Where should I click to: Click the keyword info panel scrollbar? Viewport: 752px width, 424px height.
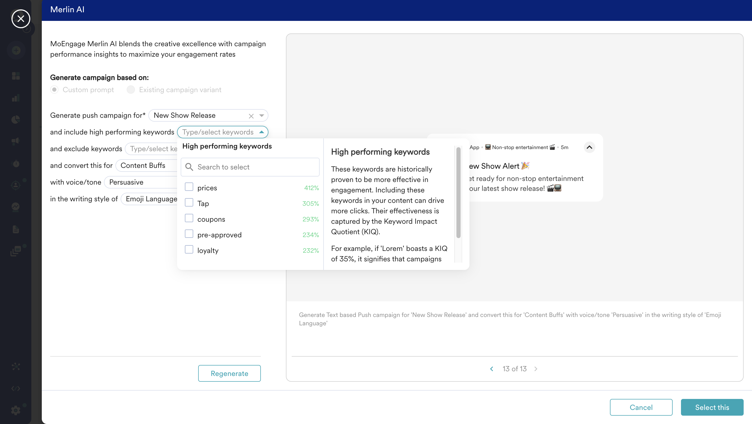point(458,193)
